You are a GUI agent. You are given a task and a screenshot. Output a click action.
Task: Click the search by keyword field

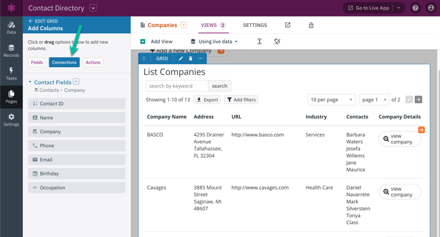pyautogui.click(x=177, y=86)
